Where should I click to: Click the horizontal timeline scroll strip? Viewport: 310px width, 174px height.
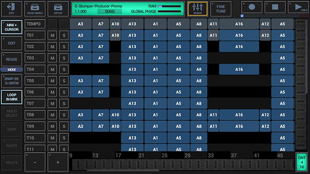pos(183,164)
